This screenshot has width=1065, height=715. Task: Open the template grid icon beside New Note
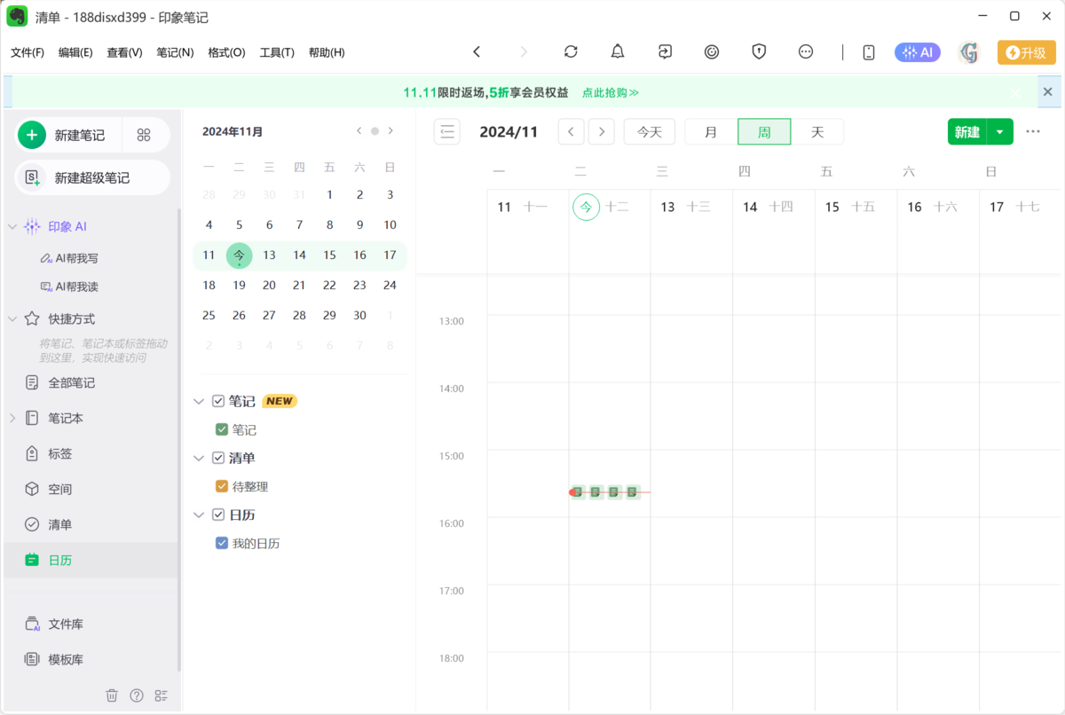tap(144, 135)
